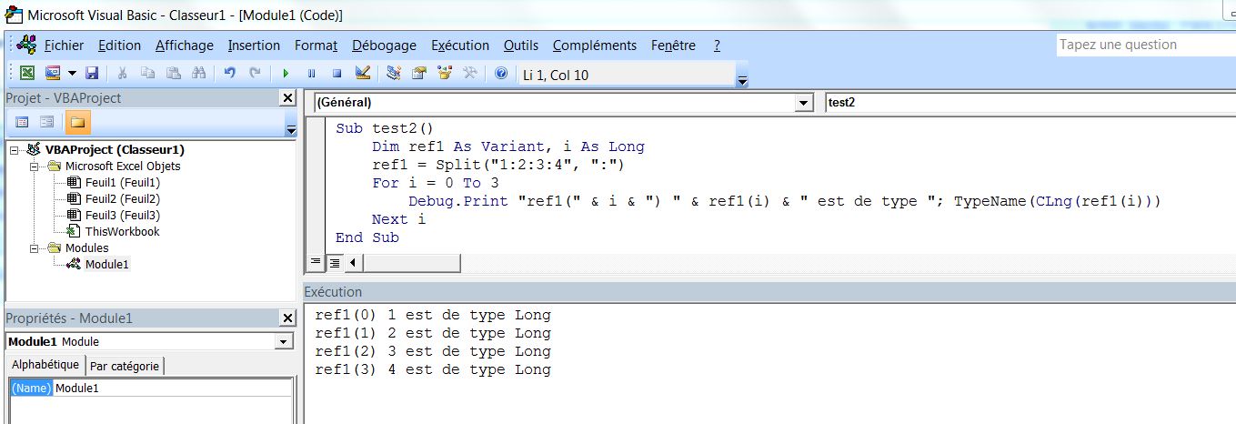
Task: Save the workbook with the floppy disk icon
Action: 92,74
